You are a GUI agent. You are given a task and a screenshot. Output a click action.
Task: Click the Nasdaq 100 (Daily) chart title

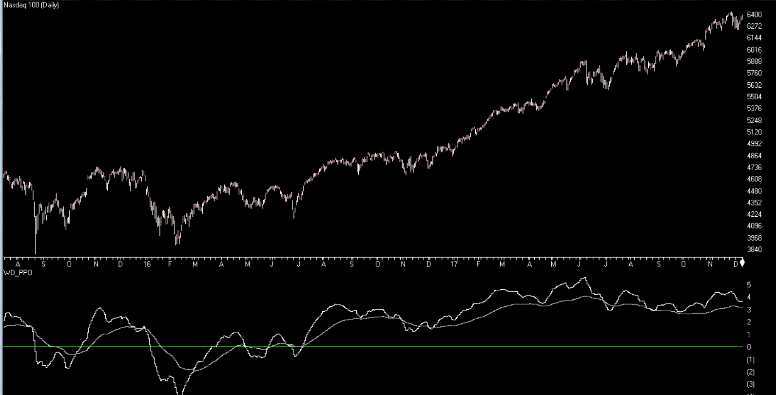click(31, 5)
